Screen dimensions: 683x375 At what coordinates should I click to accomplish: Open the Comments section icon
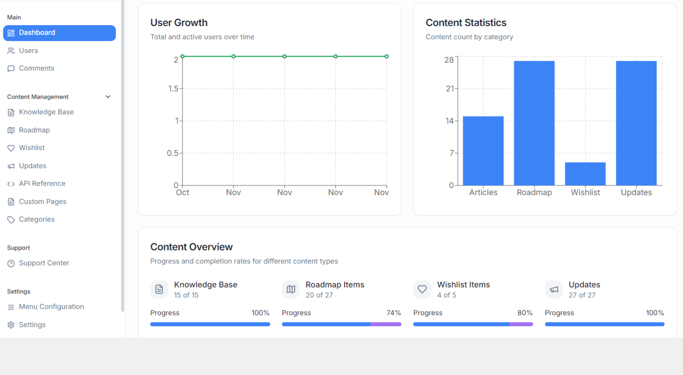10,68
